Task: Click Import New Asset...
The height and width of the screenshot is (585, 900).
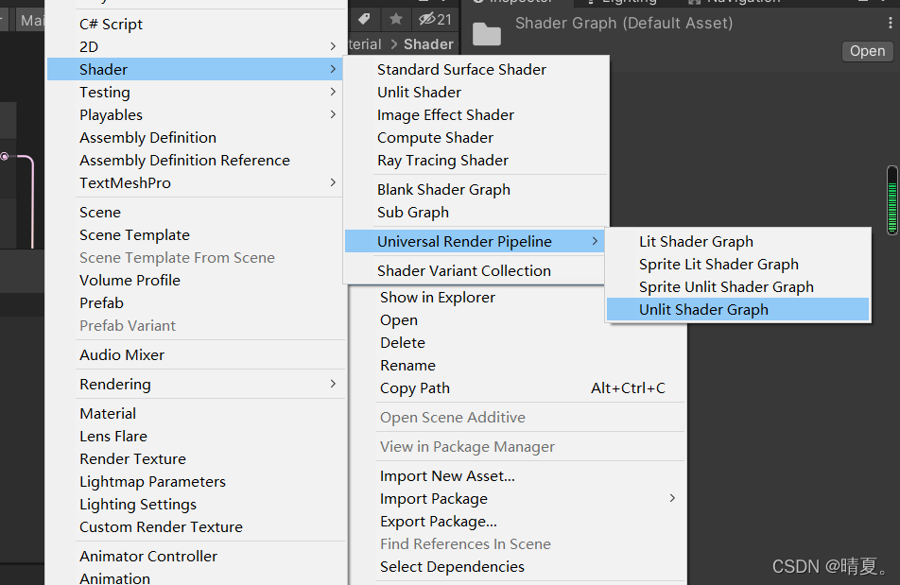Action: [x=516, y=476]
